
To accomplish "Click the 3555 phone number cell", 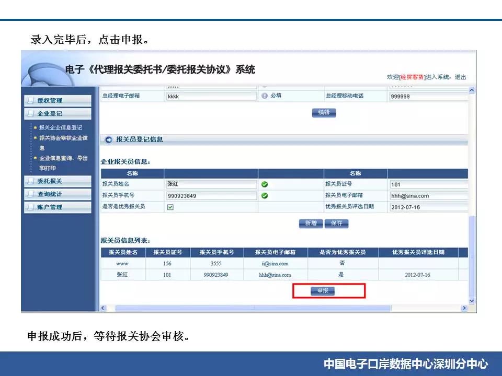I will coord(216,264).
